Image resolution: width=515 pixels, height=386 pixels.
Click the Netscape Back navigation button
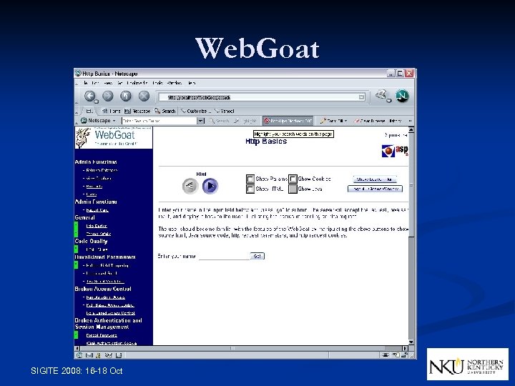pos(89,96)
